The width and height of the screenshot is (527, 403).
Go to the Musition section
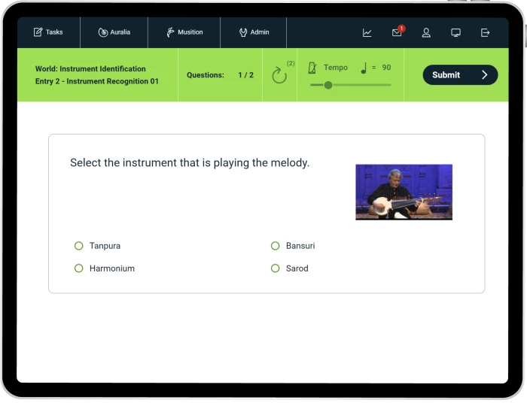pyautogui.click(x=184, y=32)
